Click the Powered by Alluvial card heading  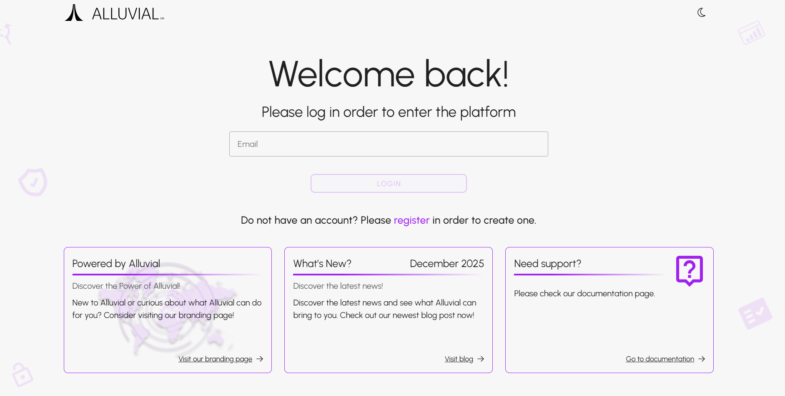click(116, 264)
